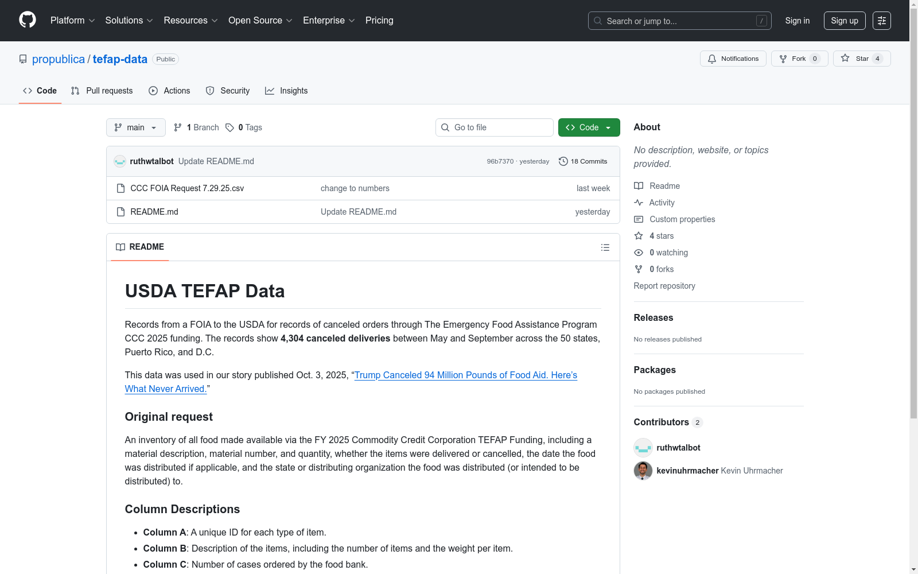Screen dimensions: 918x574
Task: View the 0 watching link
Action: [661, 253]
